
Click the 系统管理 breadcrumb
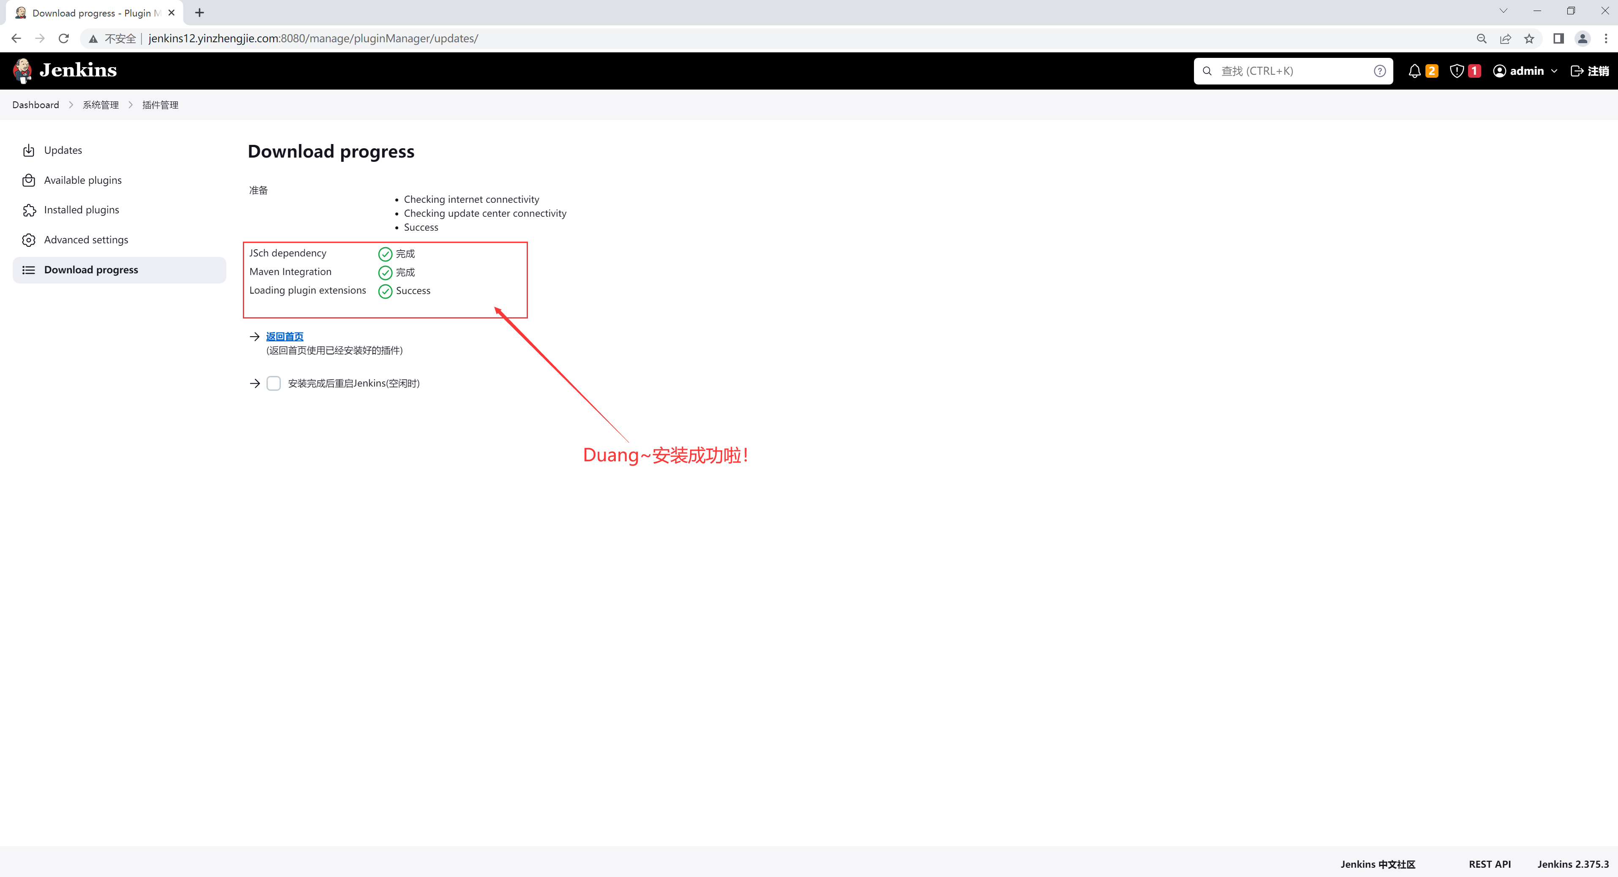[x=101, y=105]
